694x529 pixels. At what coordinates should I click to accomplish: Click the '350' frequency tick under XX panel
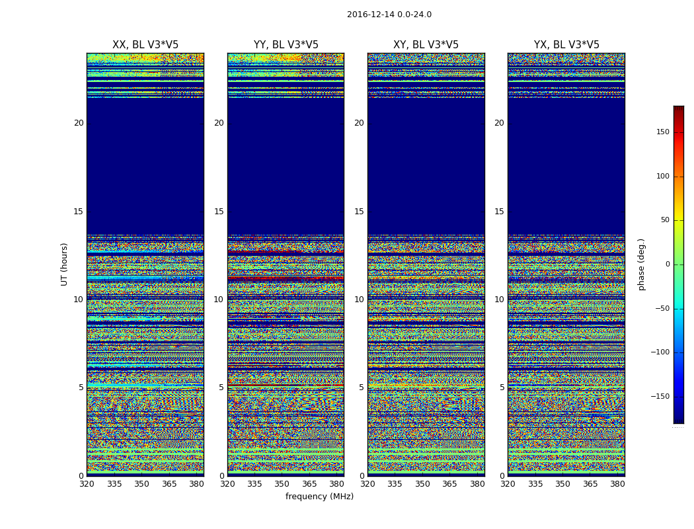(x=141, y=484)
